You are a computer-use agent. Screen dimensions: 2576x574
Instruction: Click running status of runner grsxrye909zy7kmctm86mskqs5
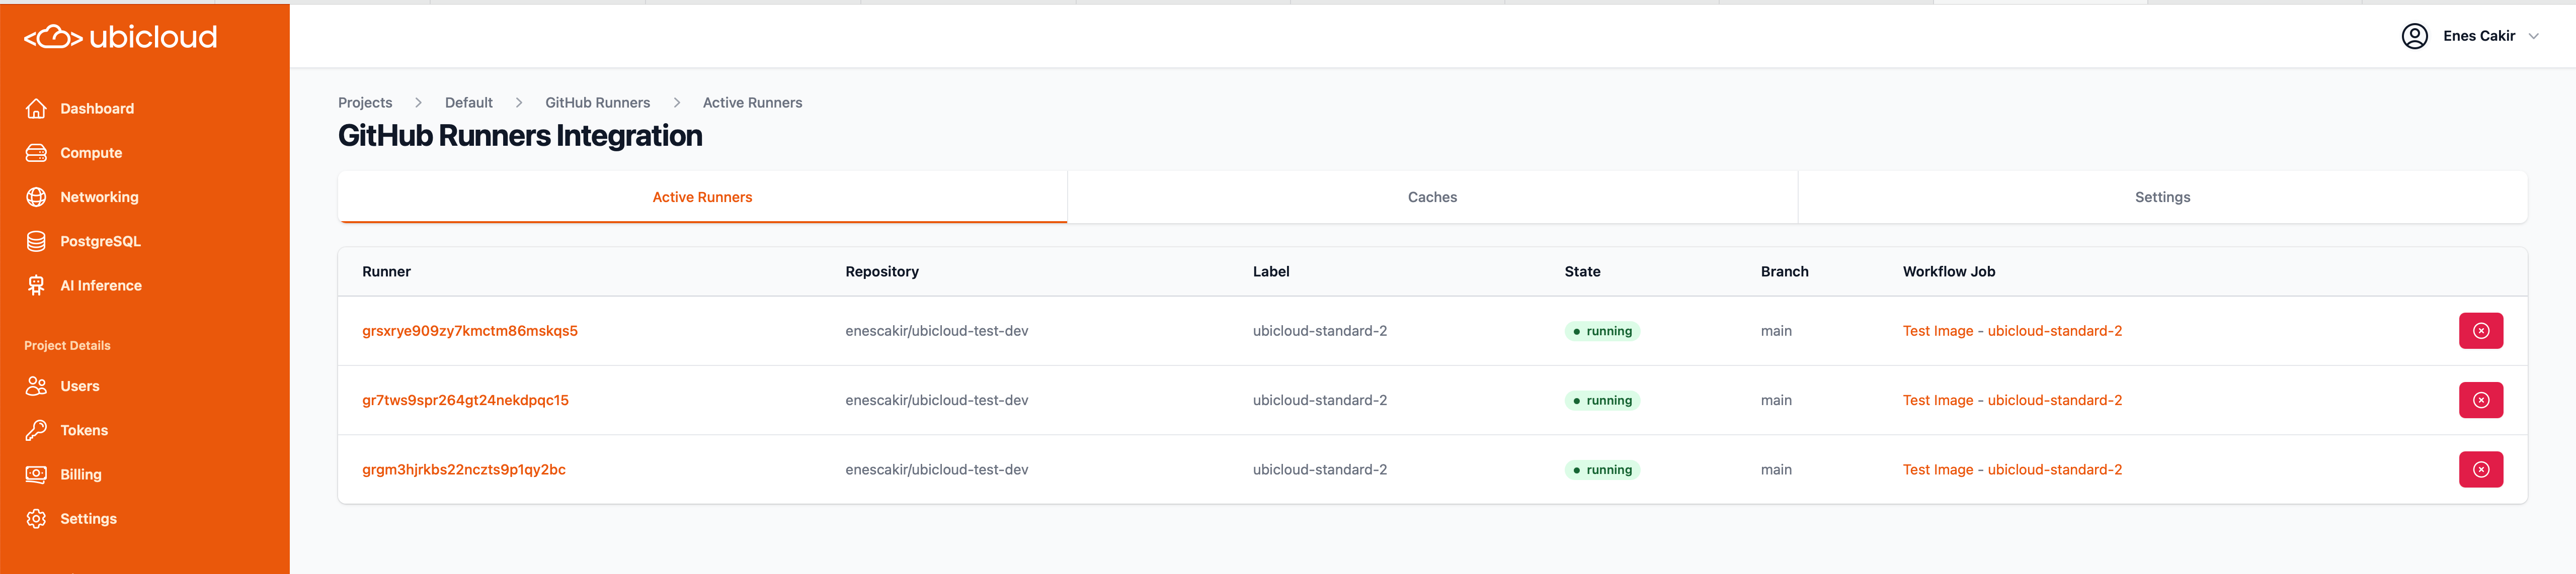(x=1602, y=331)
